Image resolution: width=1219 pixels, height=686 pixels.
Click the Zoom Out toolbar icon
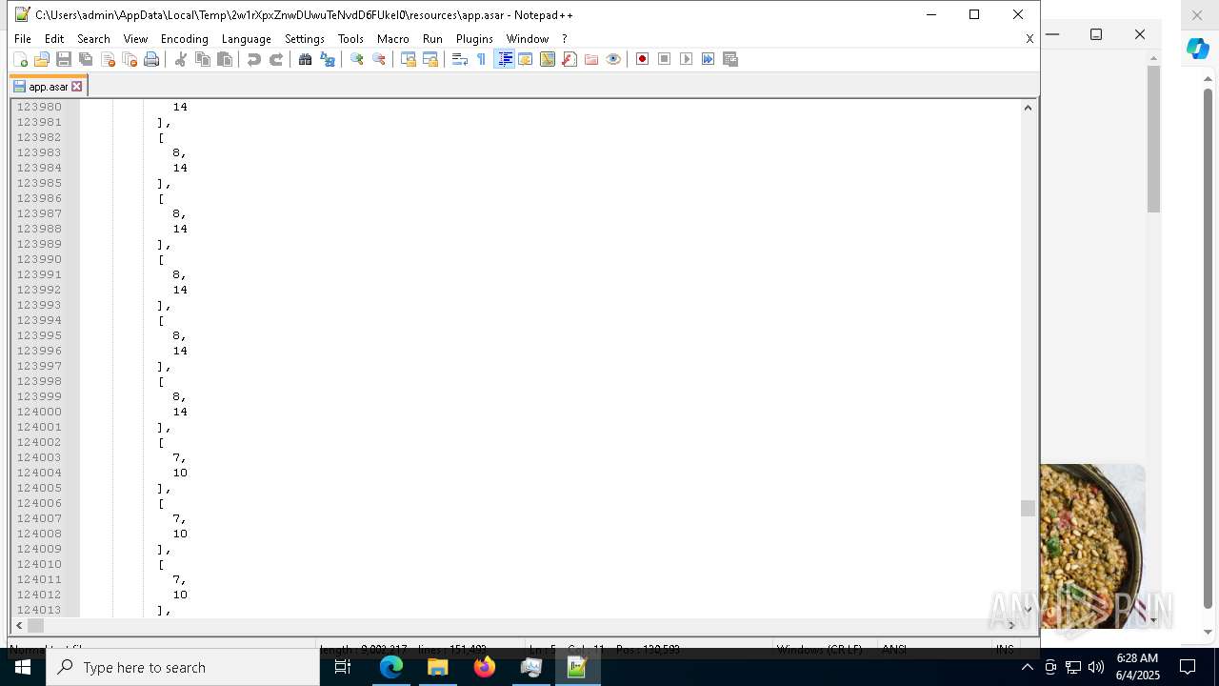click(x=379, y=59)
